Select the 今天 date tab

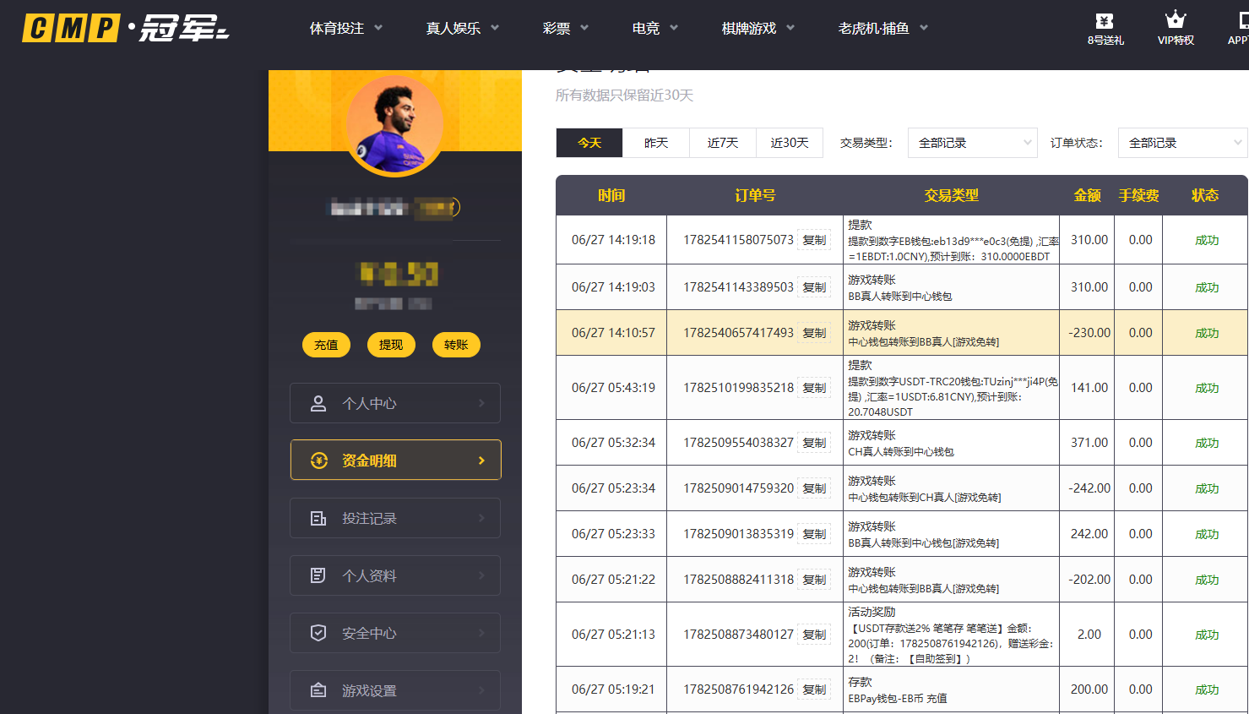pos(589,143)
